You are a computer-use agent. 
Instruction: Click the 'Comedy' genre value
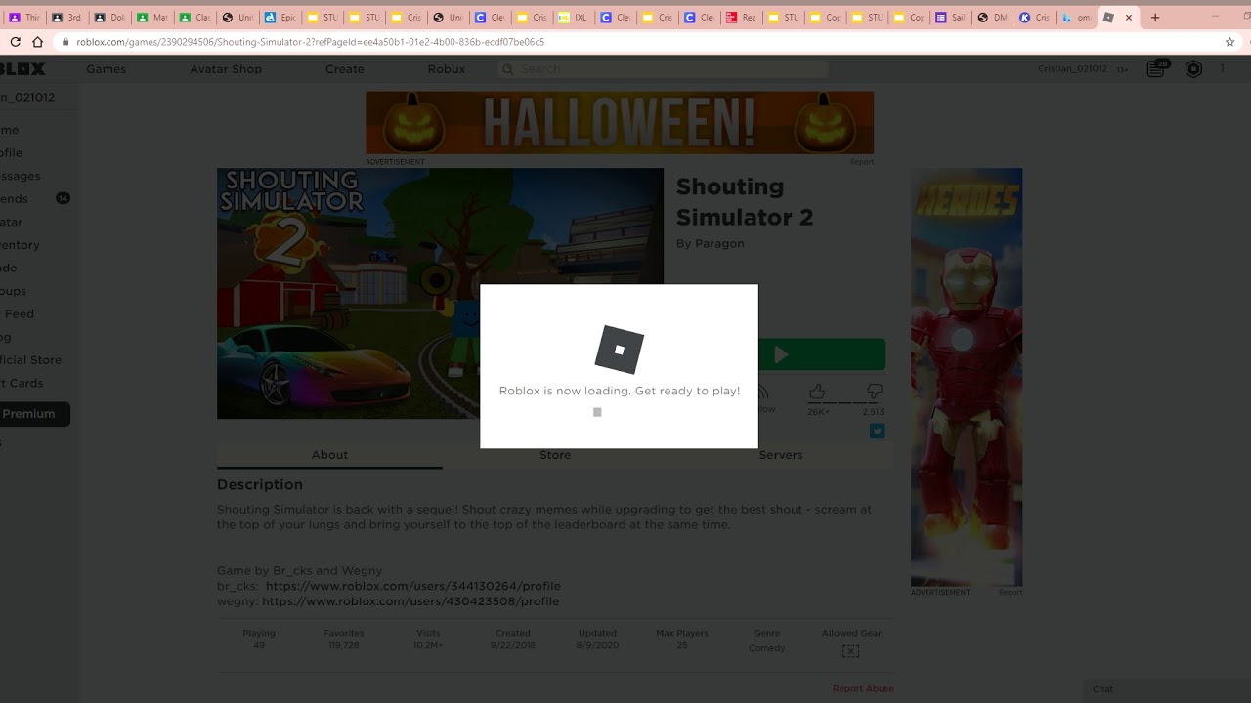pos(767,648)
